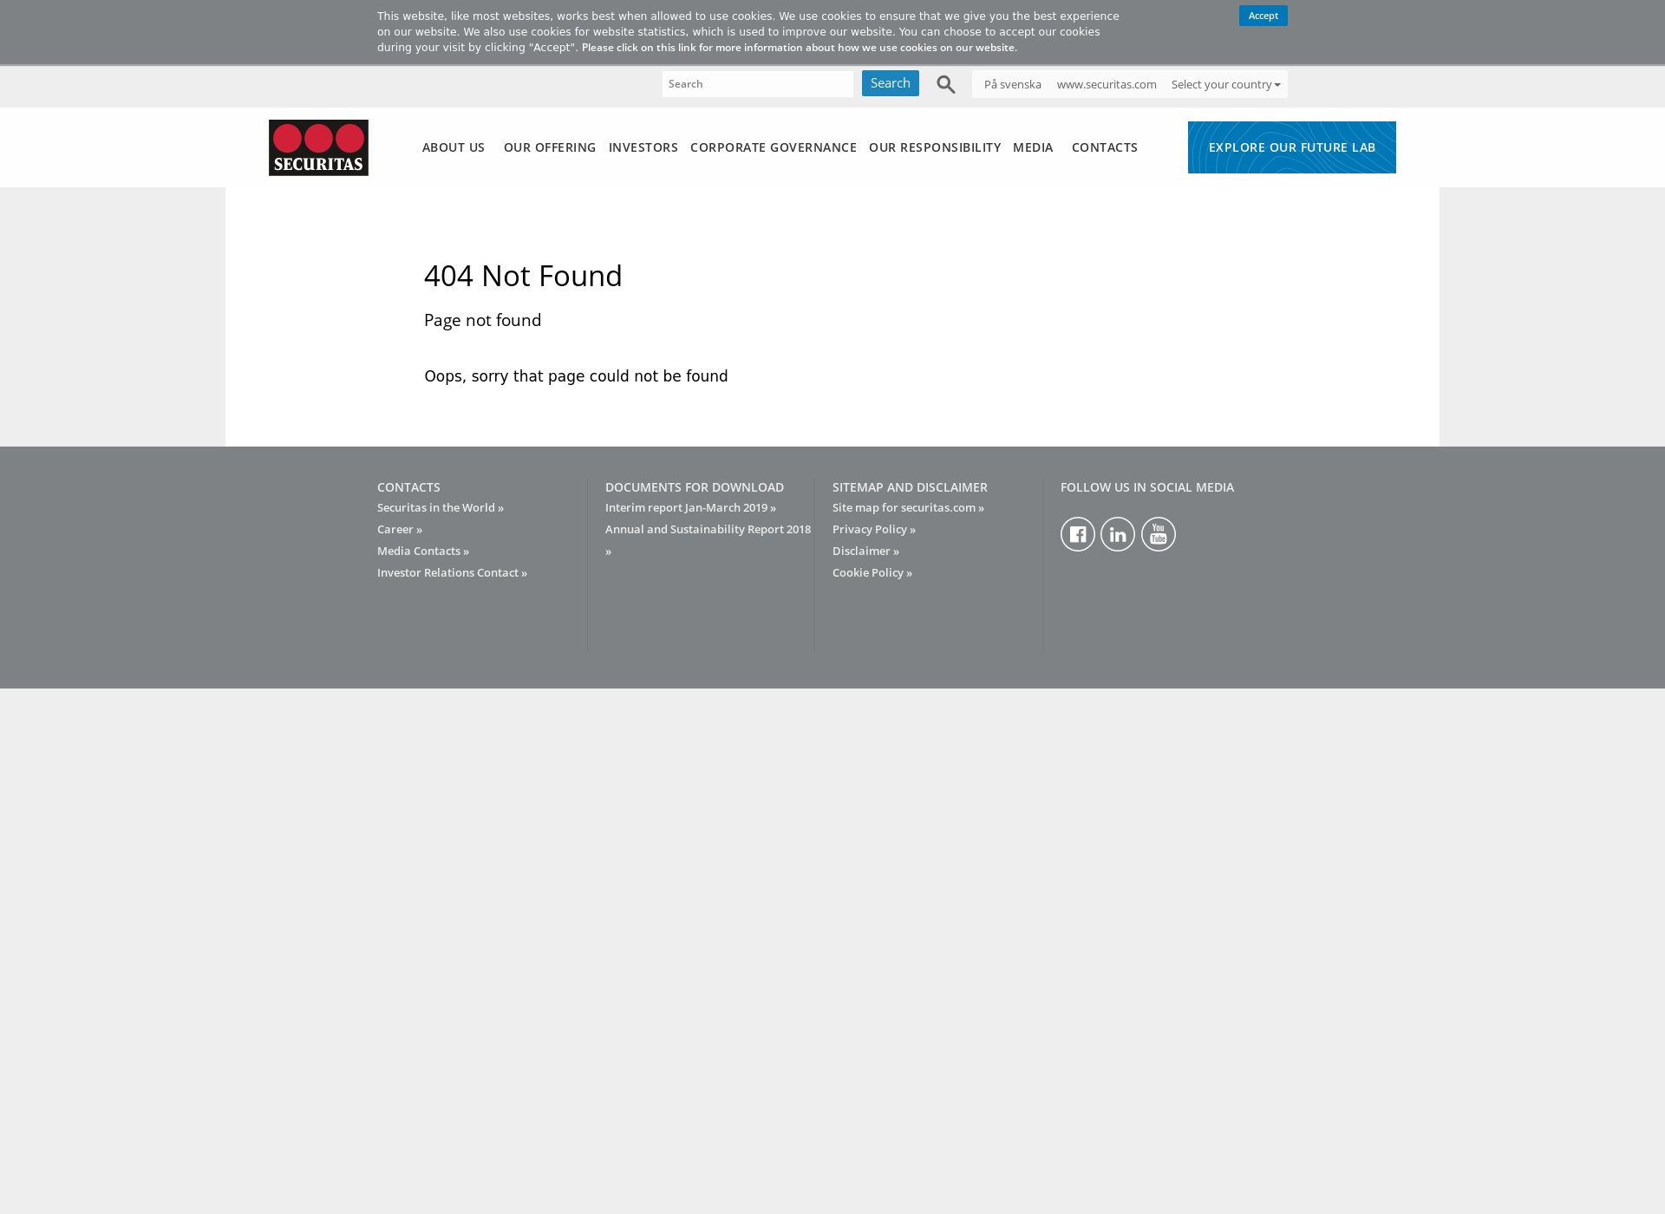Open the LinkedIn social media icon

click(1117, 532)
